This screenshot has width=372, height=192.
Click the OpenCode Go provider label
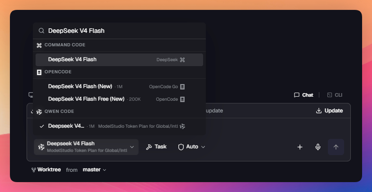(163, 87)
